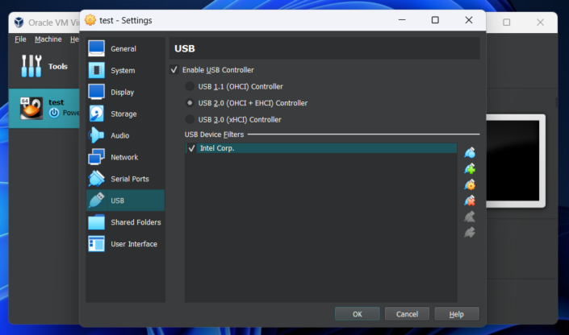Screen dimensions: 569x335
Task: Open the Shared Folders settings icon
Action: (x=97, y=222)
